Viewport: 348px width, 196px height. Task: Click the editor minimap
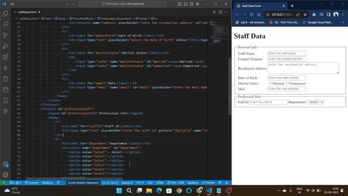tap(219, 33)
